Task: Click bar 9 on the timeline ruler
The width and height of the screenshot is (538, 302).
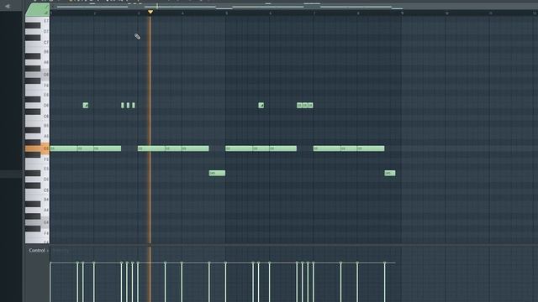Action: (402, 13)
